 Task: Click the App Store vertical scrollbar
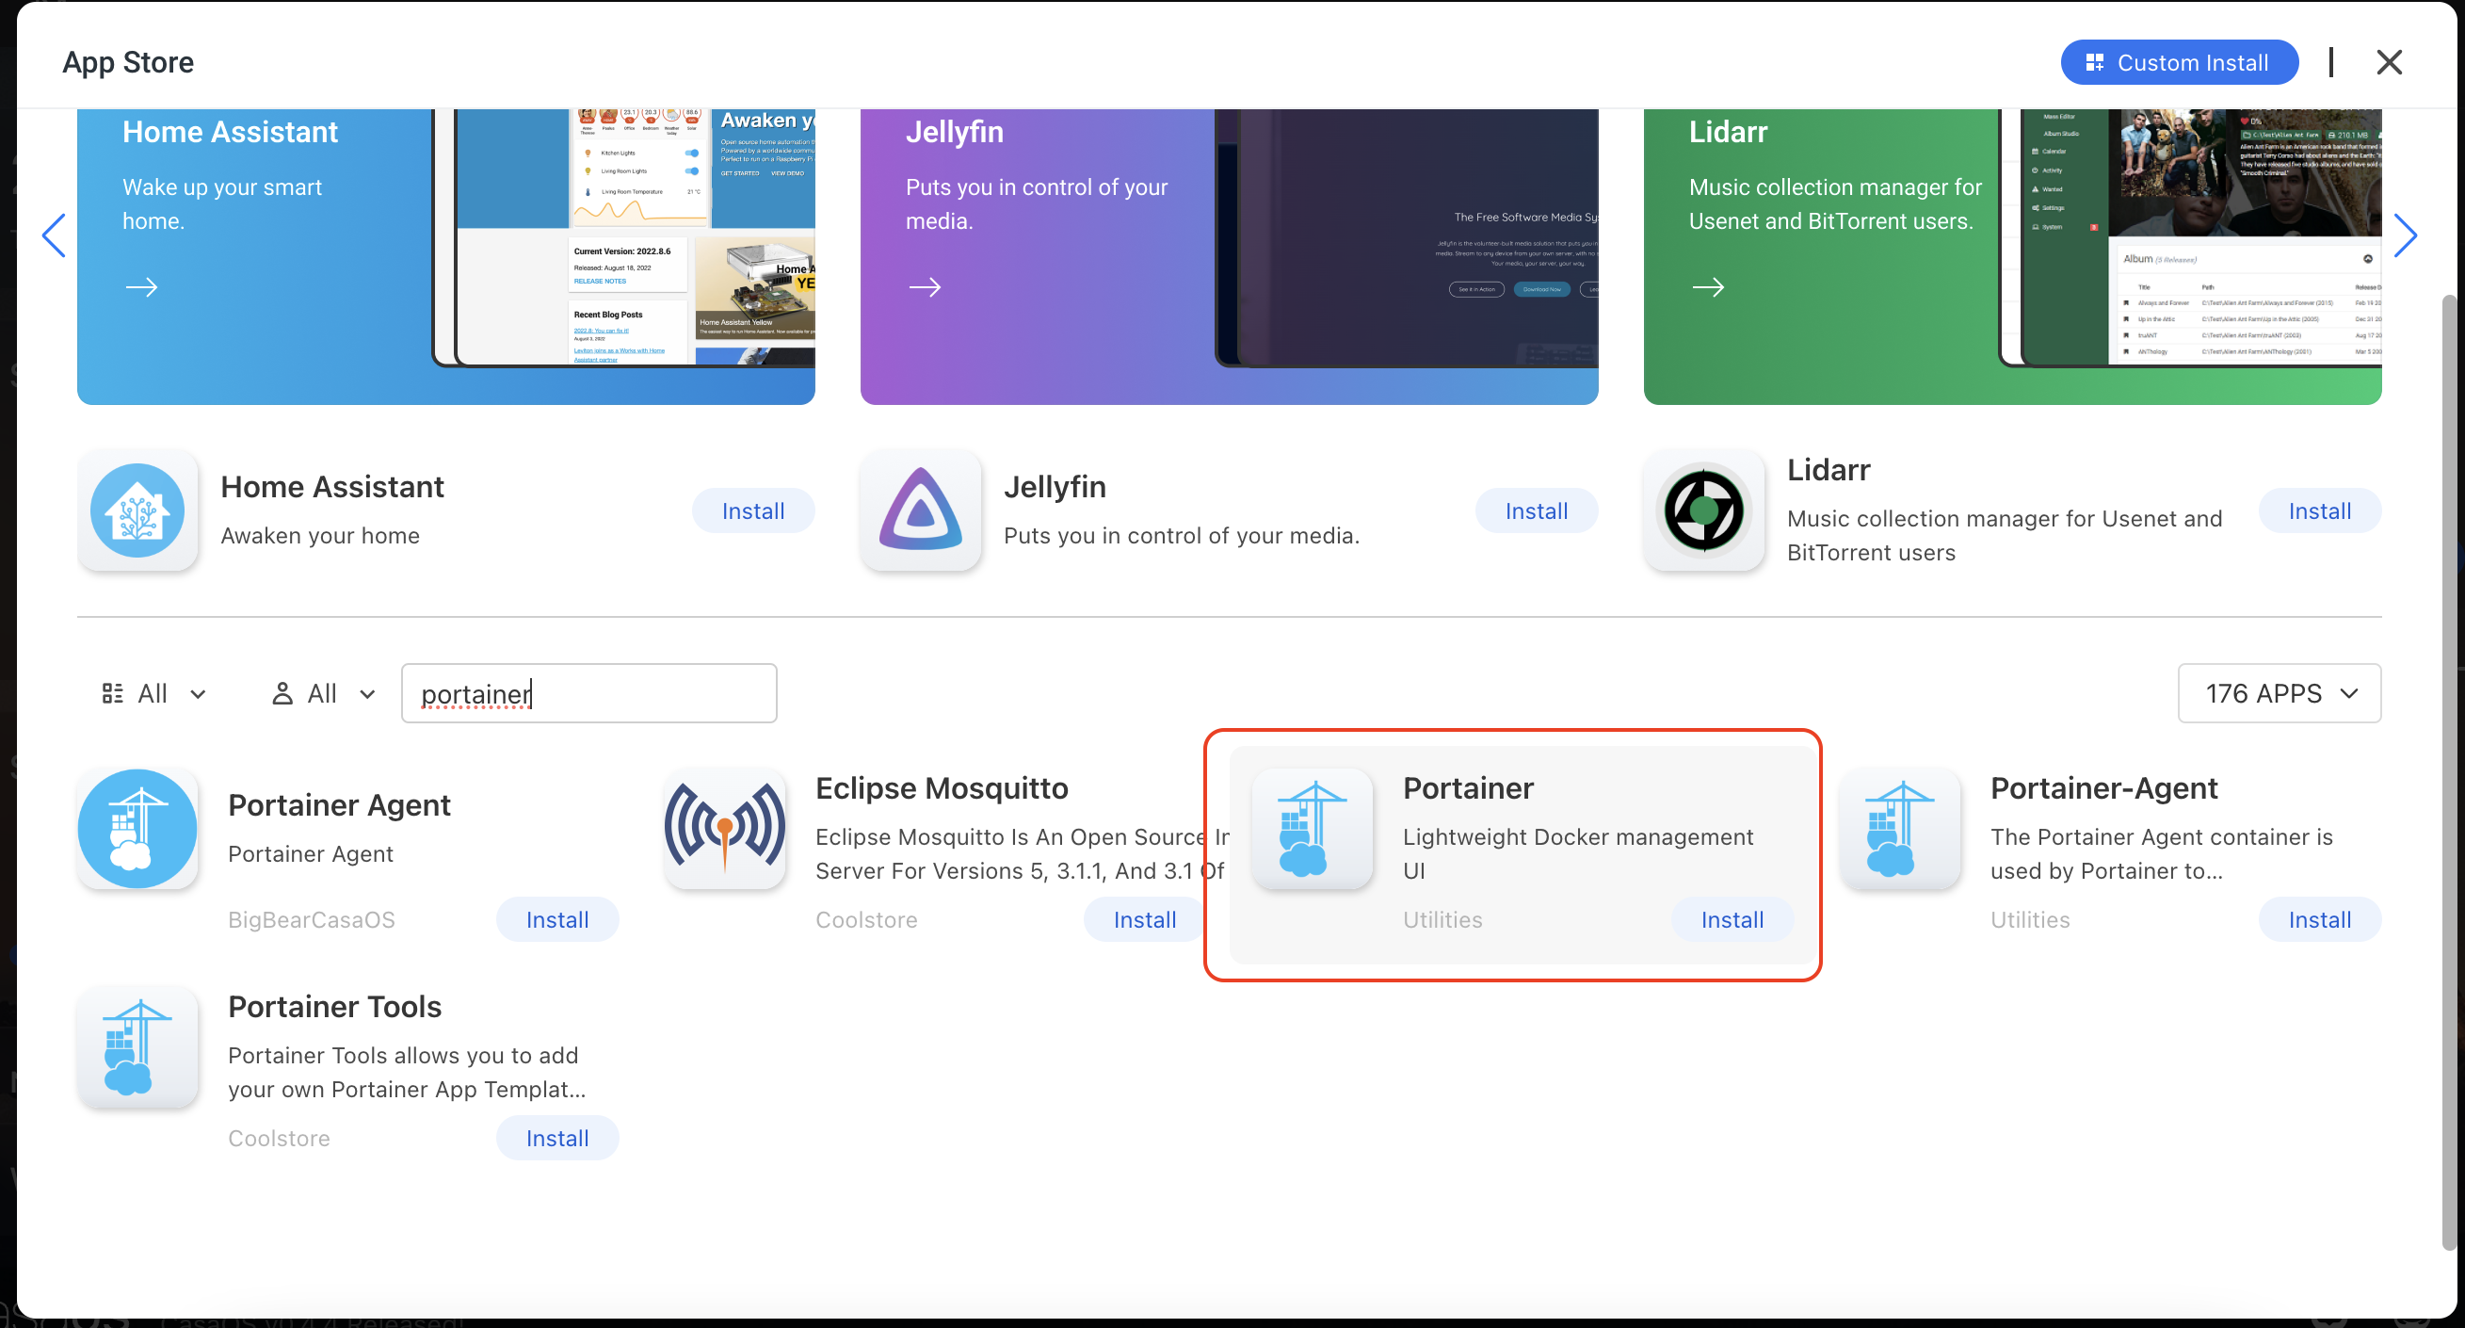click(2448, 771)
